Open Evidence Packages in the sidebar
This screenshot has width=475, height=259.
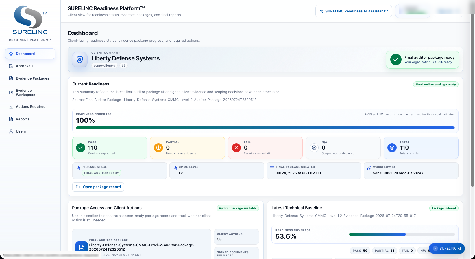(x=30, y=78)
